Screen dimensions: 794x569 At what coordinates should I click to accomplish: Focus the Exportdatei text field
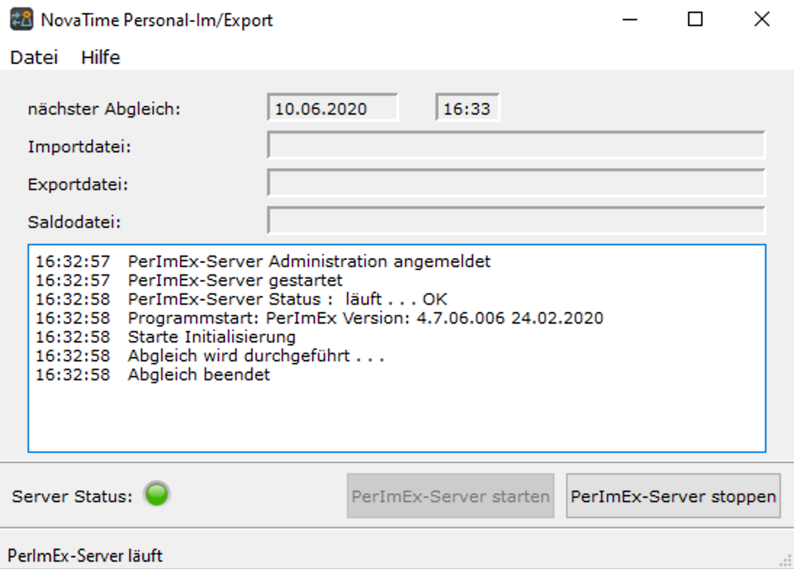[x=516, y=183]
